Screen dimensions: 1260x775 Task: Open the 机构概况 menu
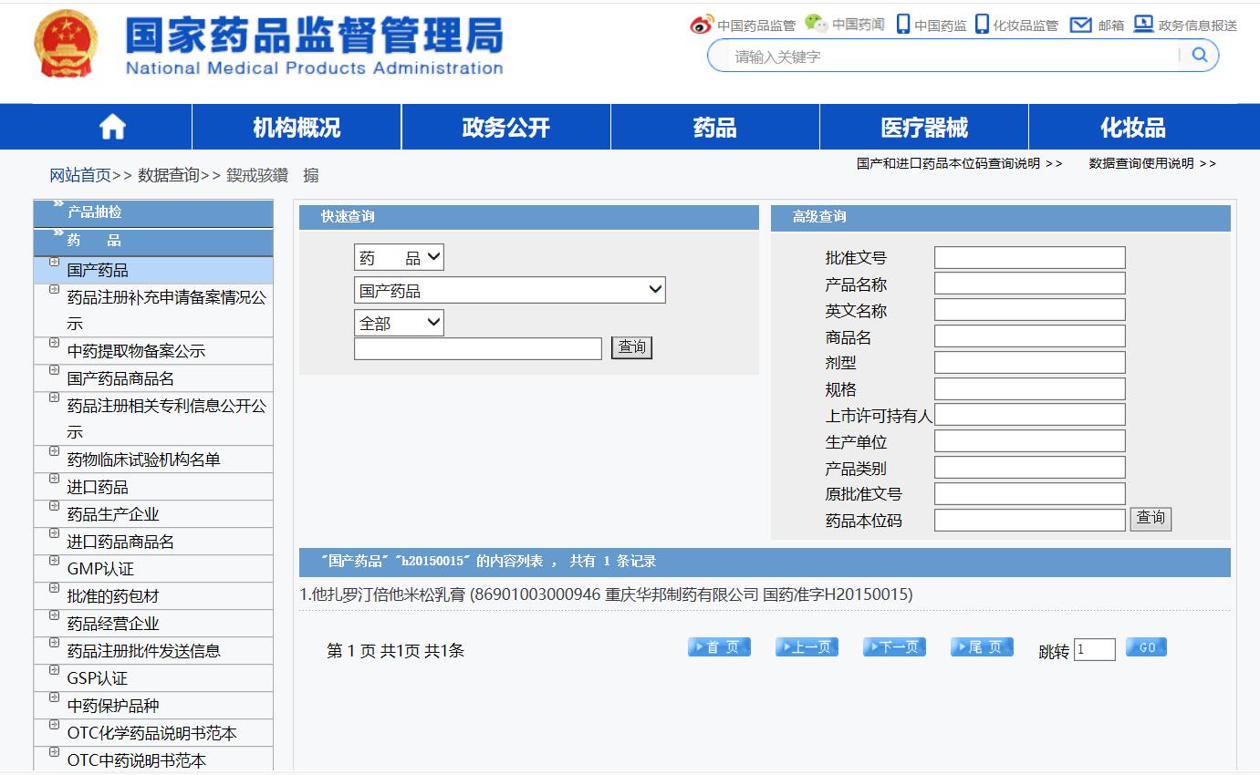tap(297, 127)
